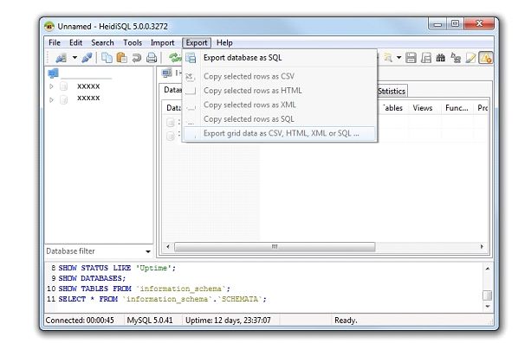Open the Tools menu
Screen dimensions: 531x343
[x=133, y=42]
